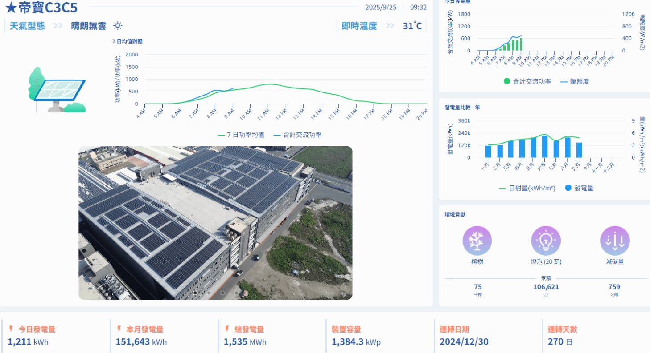Click the first carousel dot on the photo
650x353 pixels.
tap(195, 293)
